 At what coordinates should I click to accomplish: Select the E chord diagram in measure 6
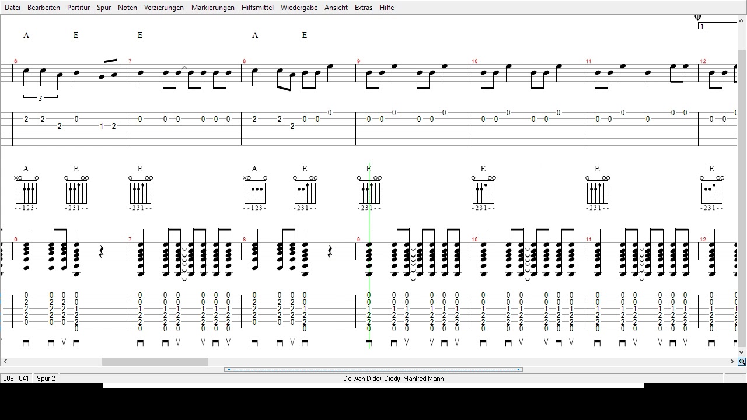(76, 192)
